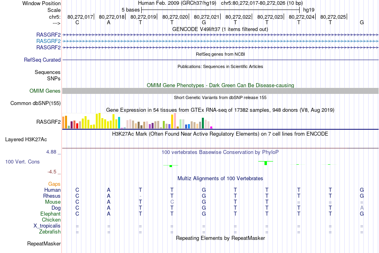This screenshot has width=379, height=253.
Task: Select the Mouse species label
Action: [x=53, y=202]
